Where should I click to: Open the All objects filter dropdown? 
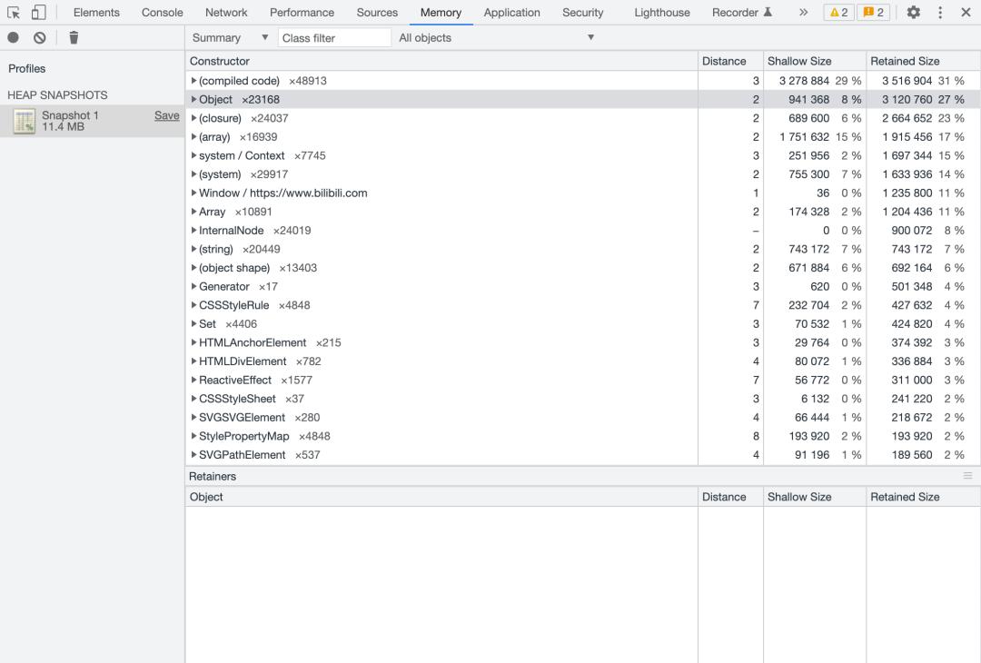[497, 37]
